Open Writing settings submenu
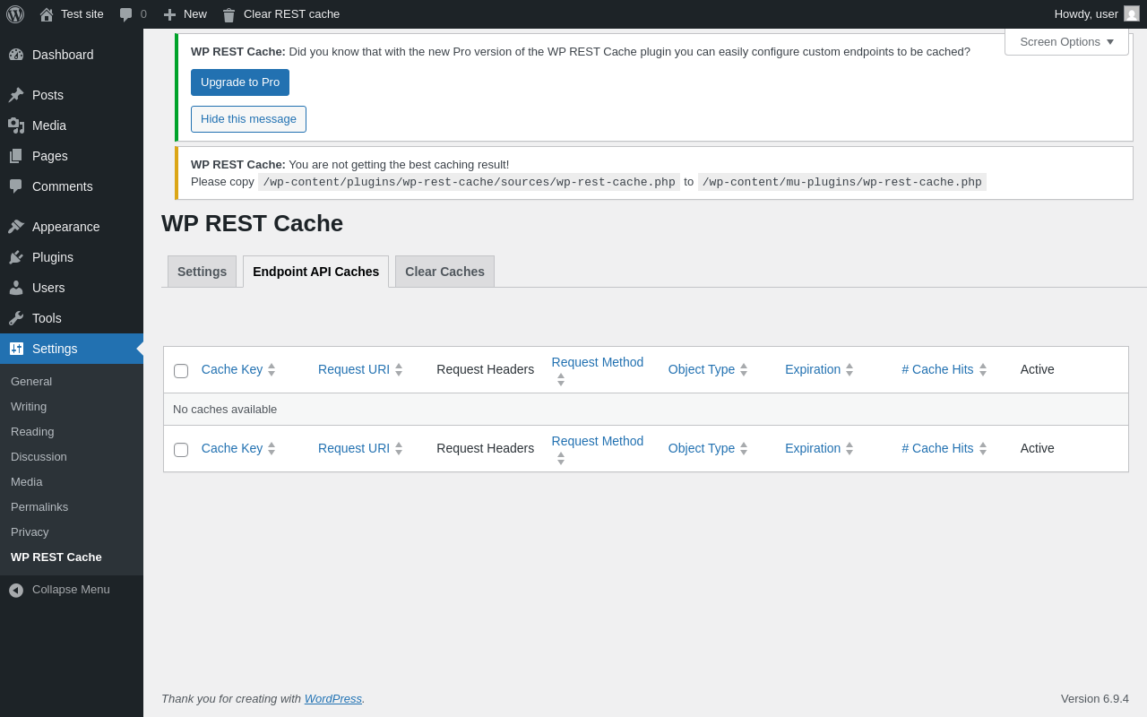1147x717 pixels. point(72,406)
